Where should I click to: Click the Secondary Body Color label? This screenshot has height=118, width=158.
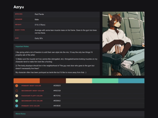point(33,91)
